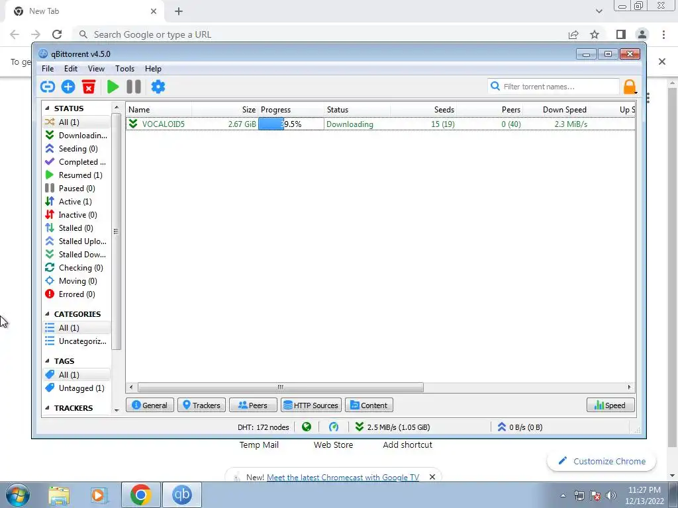
Task: Click the sidebar scroll down arrow
Action: point(117,410)
